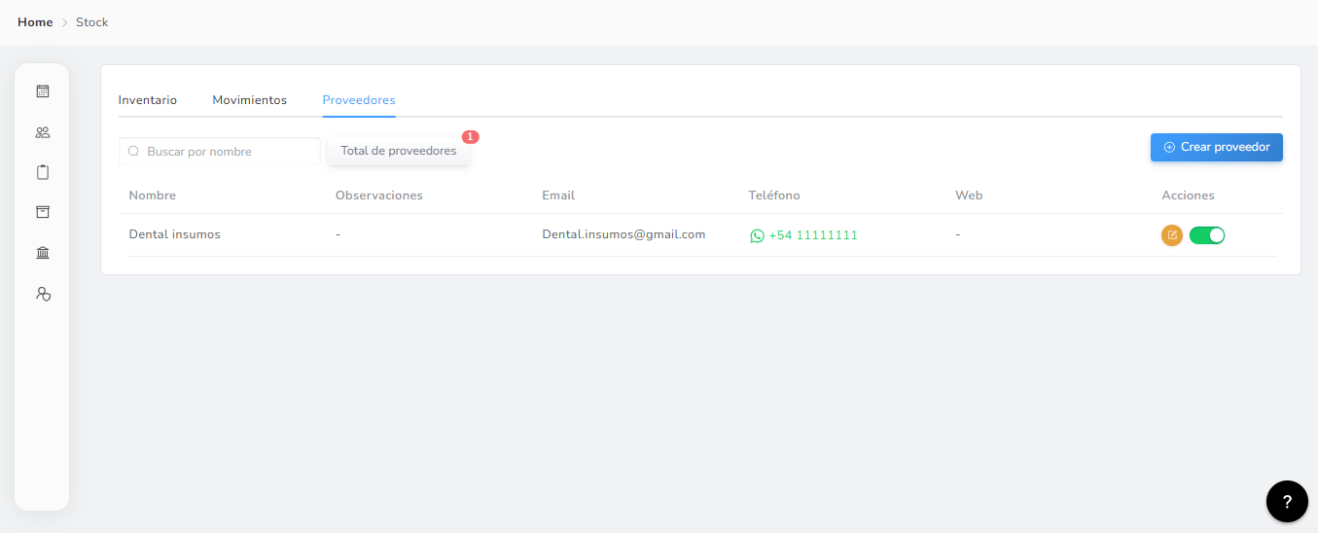Open the user shield icon in sidebar
The width and height of the screenshot is (1318, 533).
(42, 293)
